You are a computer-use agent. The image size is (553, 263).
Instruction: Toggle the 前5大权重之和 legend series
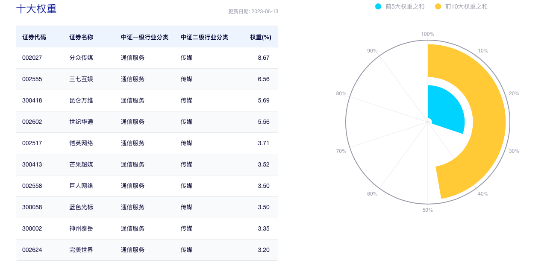click(405, 6)
